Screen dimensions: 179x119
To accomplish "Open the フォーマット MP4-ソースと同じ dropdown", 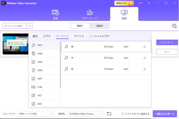I will point(36,114).
